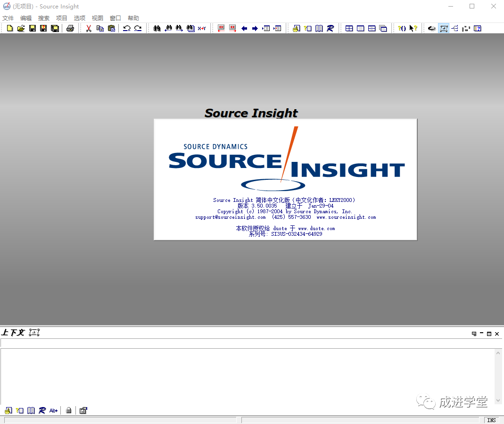
Task: Click the Save As floppy with question mark
Action: click(x=43, y=28)
